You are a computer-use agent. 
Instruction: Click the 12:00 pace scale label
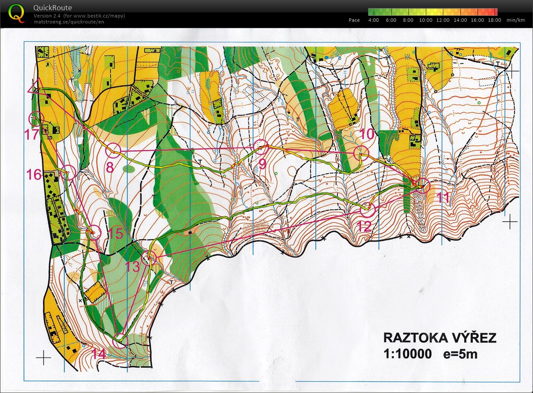point(442,20)
